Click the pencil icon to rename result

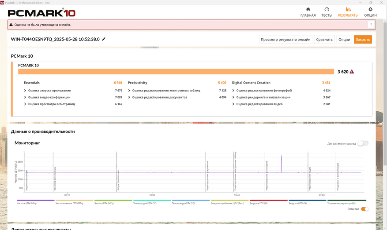tap(104, 39)
